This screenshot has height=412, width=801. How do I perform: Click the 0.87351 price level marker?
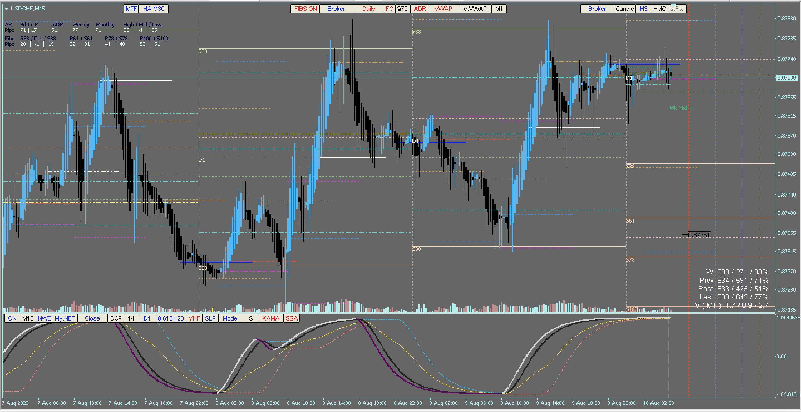(x=699, y=235)
